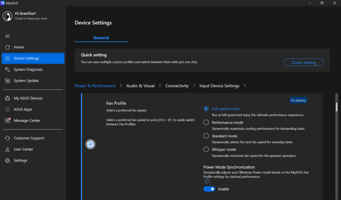The image size is (341, 200).
Task: Switch to Audio & Visual section
Action: [140, 86]
